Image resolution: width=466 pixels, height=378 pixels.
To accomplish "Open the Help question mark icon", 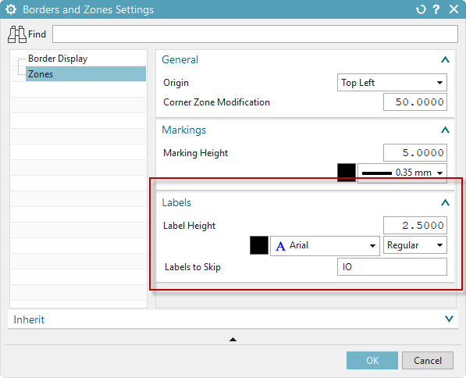I will 436,9.
